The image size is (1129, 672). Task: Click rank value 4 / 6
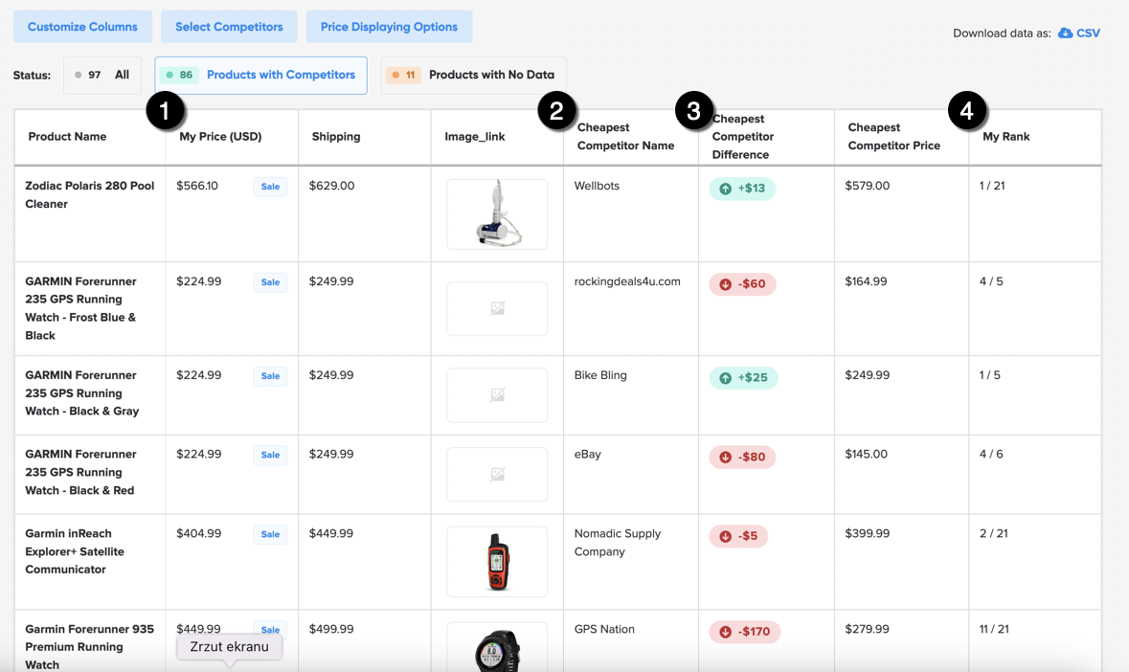pyautogui.click(x=991, y=454)
